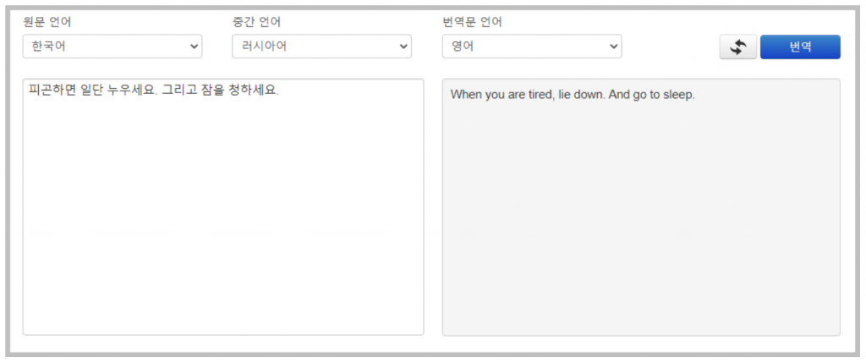The image size is (866, 363).
Task: Open the 번역문 언어 dropdown showing 영어
Action: click(x=532, y=47)
